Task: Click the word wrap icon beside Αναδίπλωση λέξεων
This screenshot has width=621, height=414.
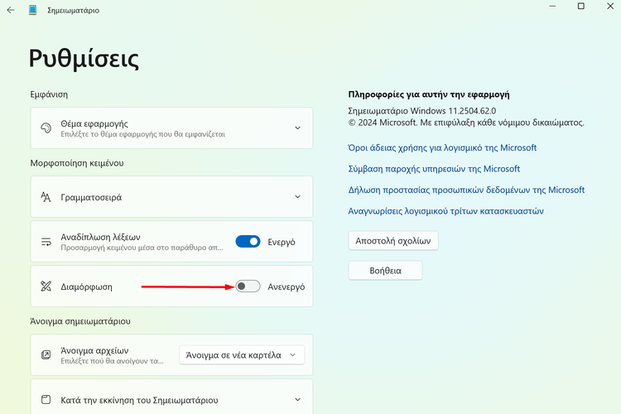Action: (x=46, y=242)
